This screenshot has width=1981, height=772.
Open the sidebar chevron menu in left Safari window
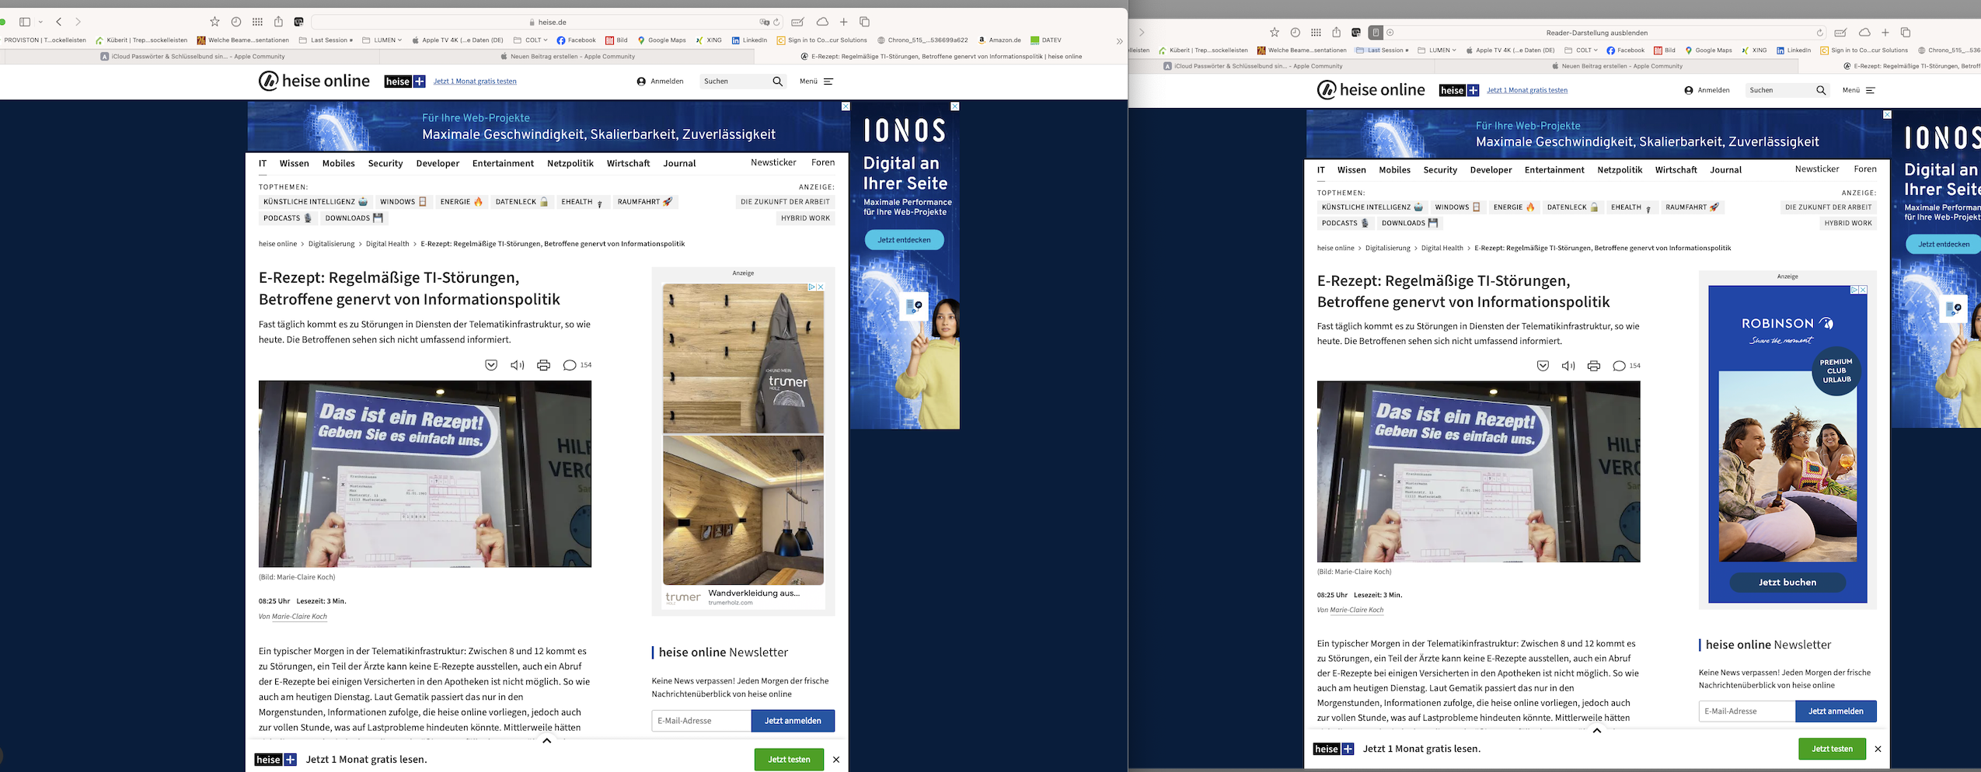click(40, 22)
